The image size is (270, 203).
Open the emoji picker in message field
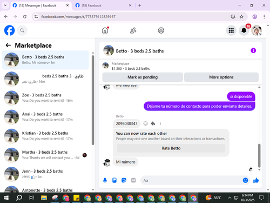(245, 180)
